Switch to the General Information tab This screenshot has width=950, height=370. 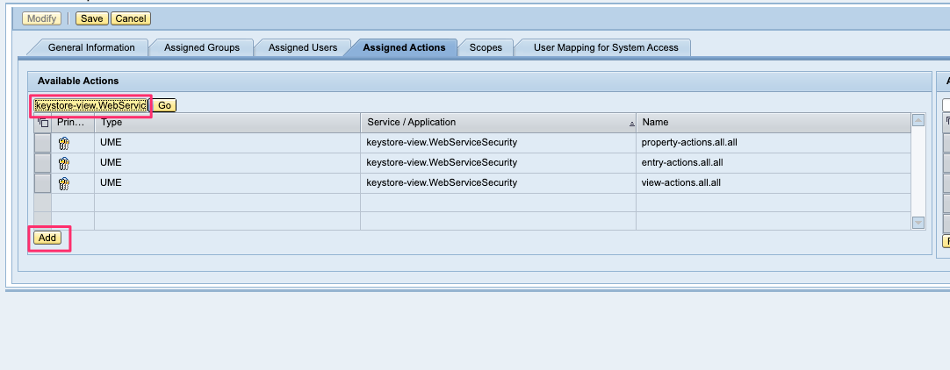[91, 47]
